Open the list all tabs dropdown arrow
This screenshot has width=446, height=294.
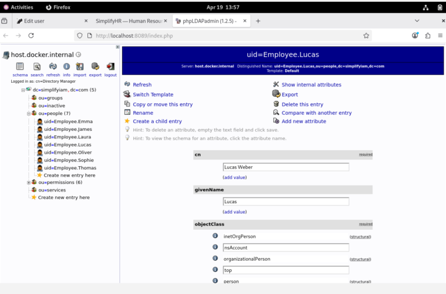pyautogui.click(x=417, y=21)
